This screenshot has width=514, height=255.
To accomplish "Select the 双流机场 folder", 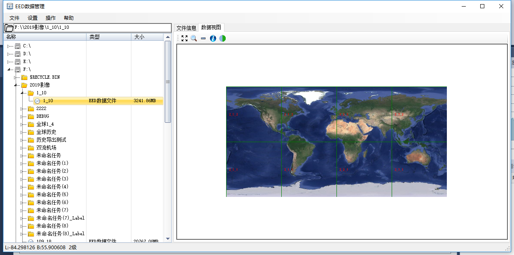I will [46, 148].
